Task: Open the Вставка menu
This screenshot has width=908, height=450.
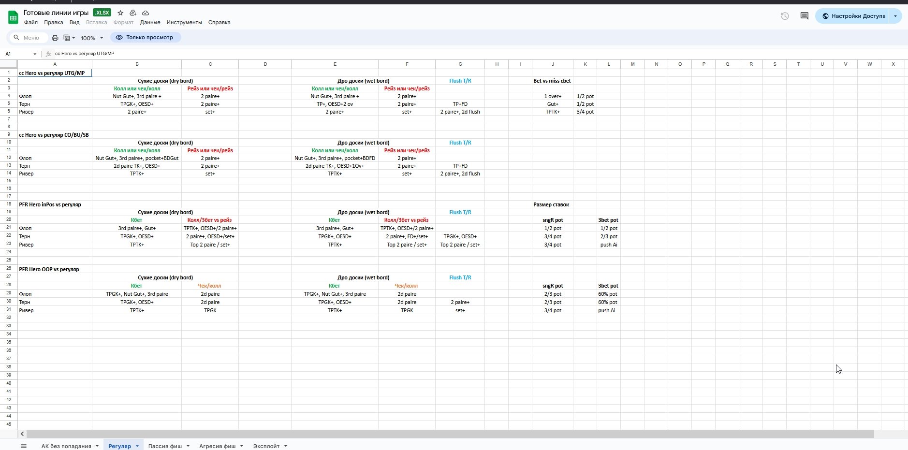Action: 96,22
